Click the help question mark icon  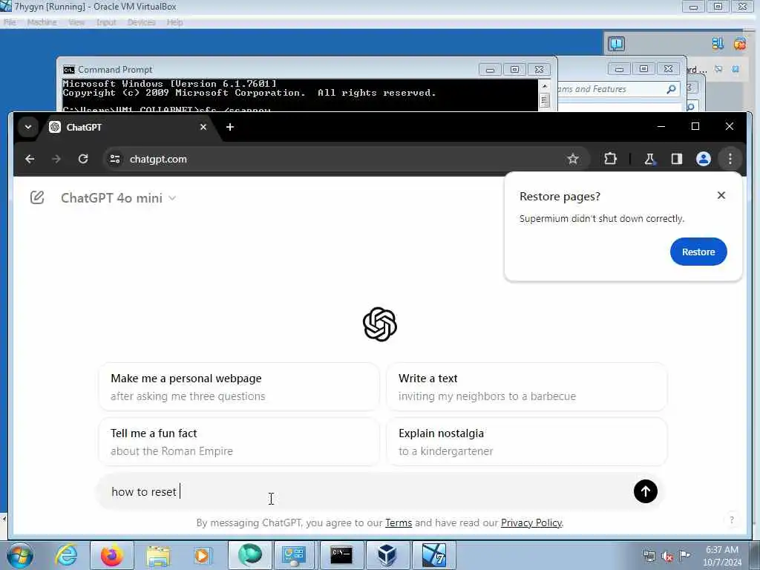click(x=732, y=520)
